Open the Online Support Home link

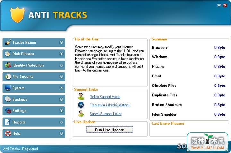point(105,97)
